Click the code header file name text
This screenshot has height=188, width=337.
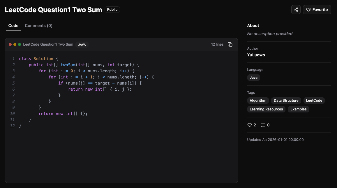[48, 44]
